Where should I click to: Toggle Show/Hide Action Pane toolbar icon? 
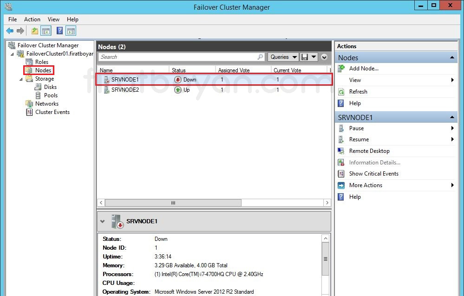(71, 31)
